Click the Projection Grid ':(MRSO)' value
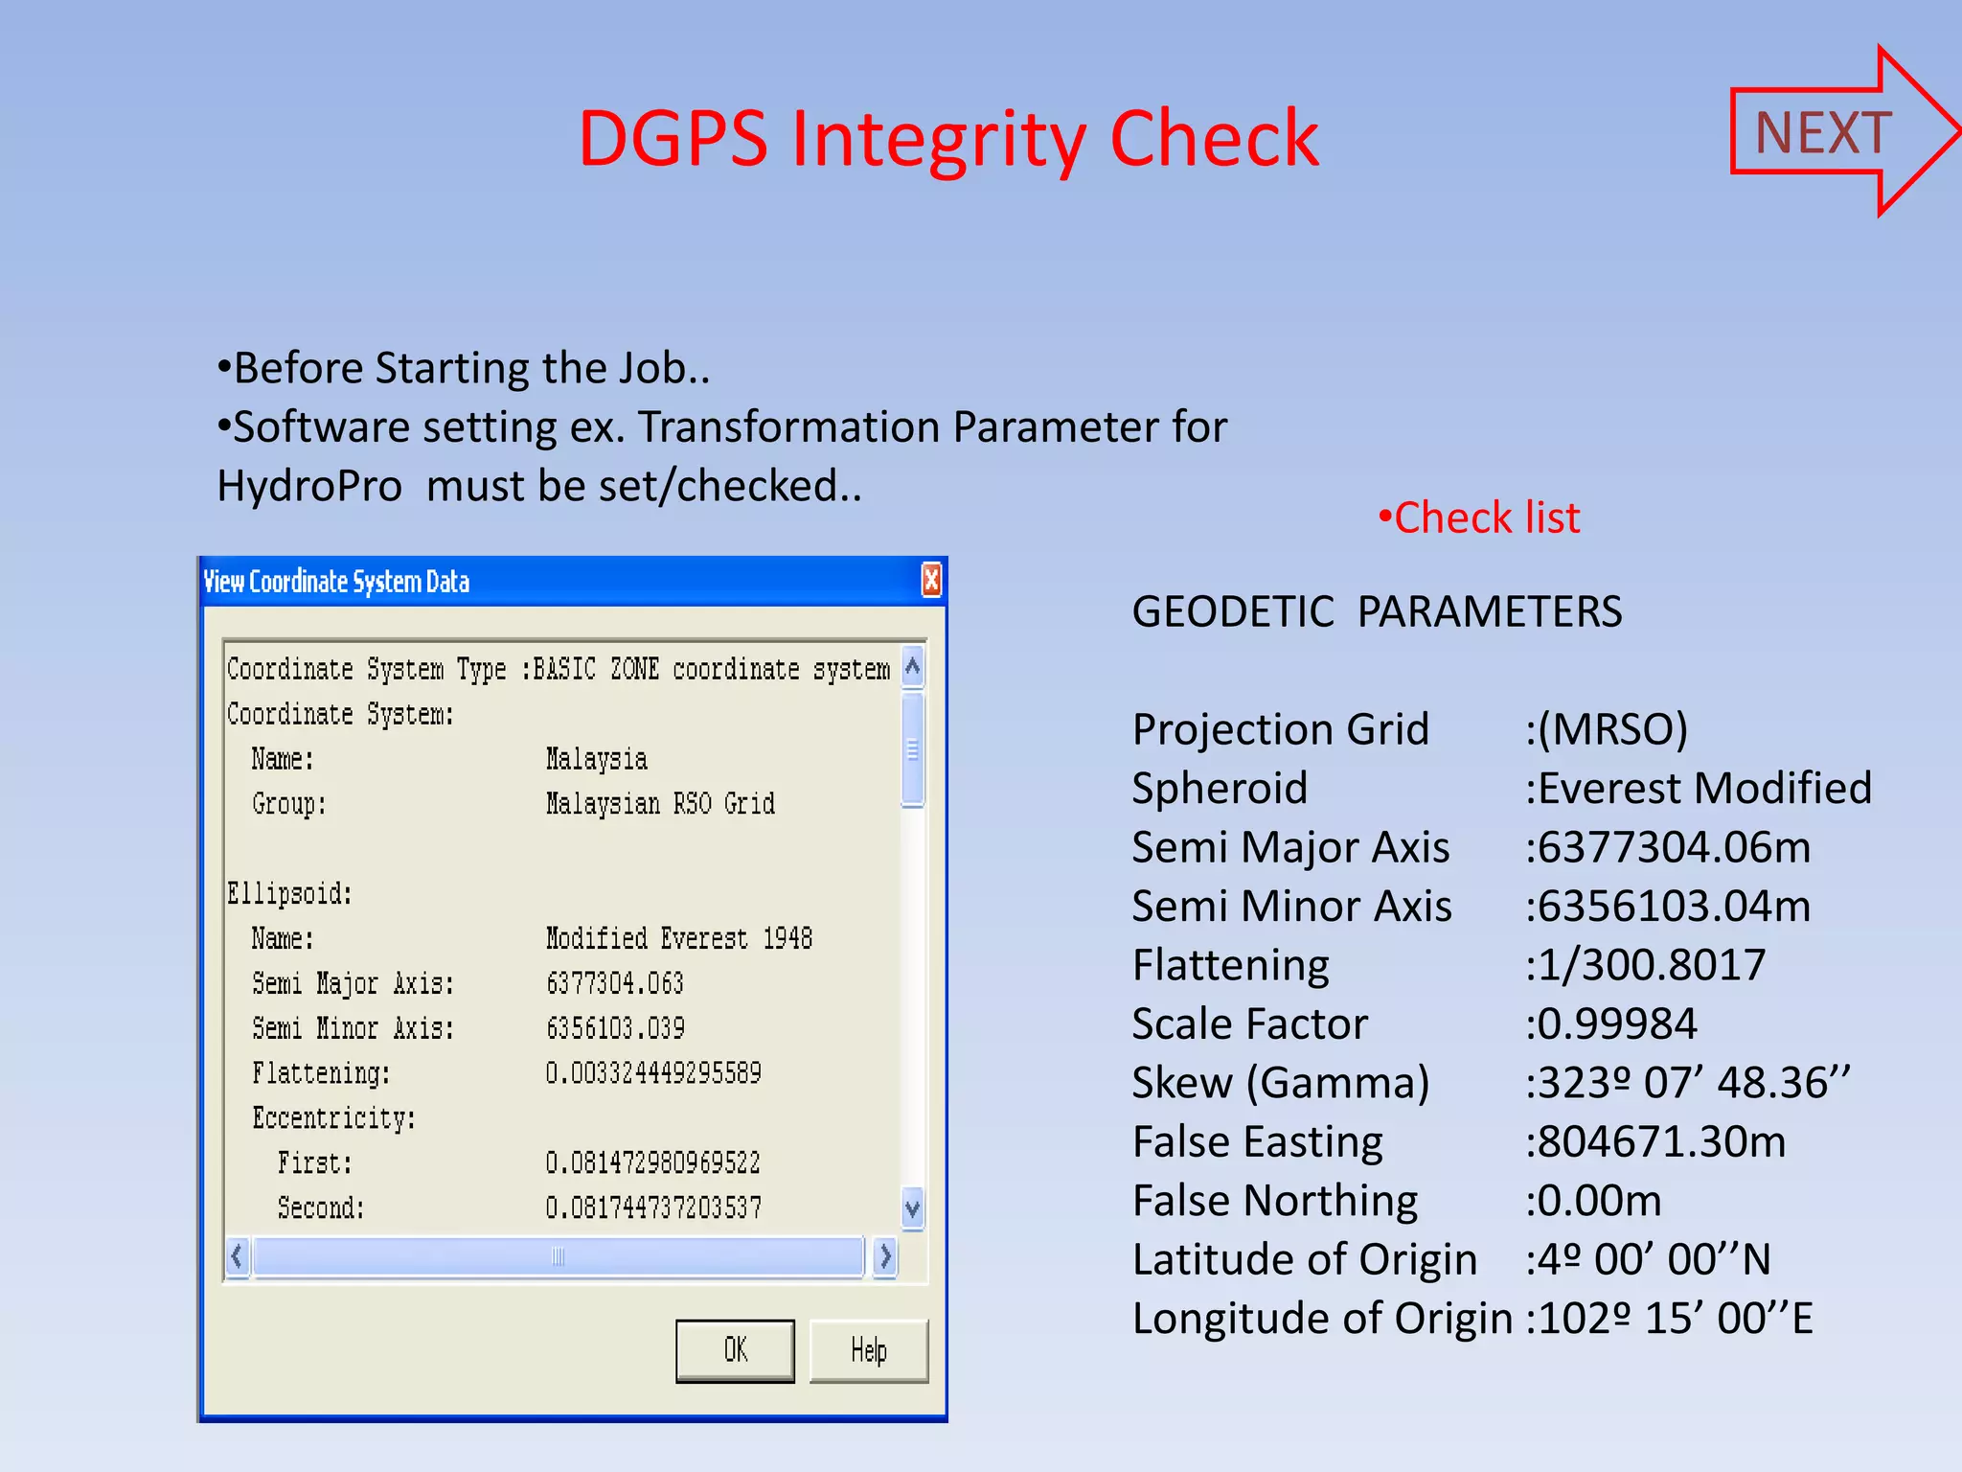The image size is (1962, 1472). click(x=1607, y=729)
